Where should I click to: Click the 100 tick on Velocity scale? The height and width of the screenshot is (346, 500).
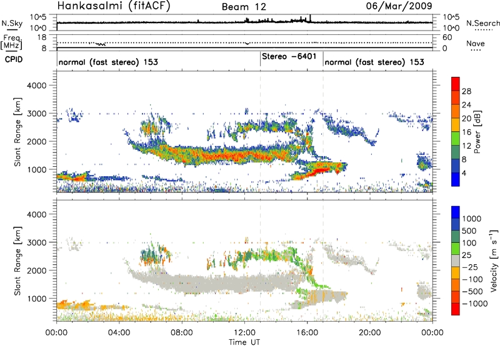coord(469,243)
